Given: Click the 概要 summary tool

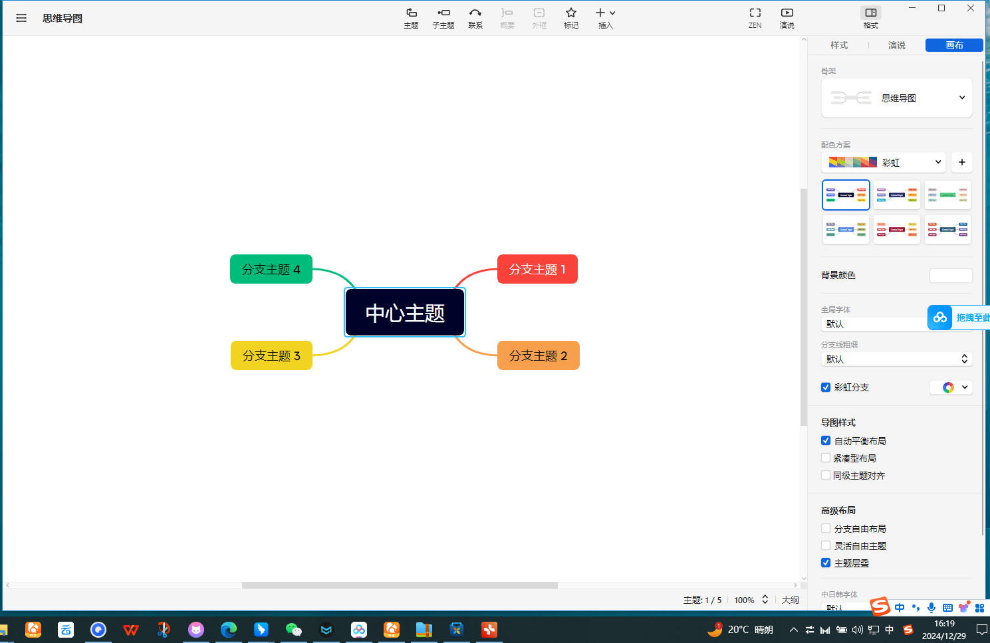Looking at the screenshot, I should (x=507, y=18).
